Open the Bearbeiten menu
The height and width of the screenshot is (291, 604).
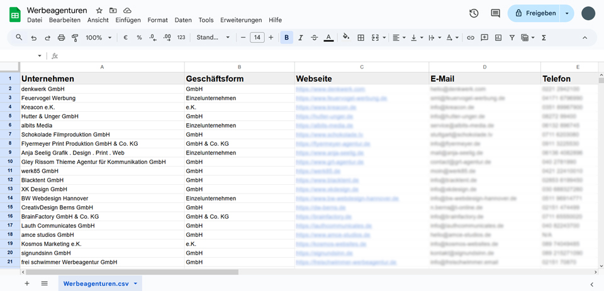65,20
